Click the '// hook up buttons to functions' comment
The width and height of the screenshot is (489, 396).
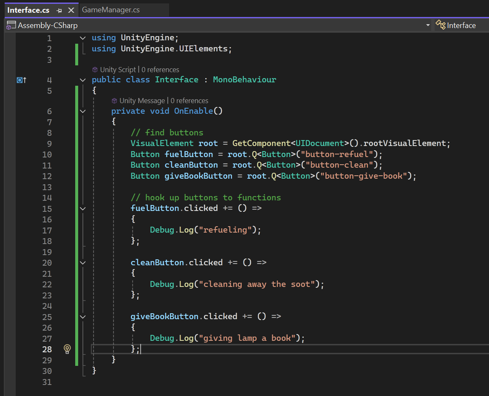(x=206, y=197)
